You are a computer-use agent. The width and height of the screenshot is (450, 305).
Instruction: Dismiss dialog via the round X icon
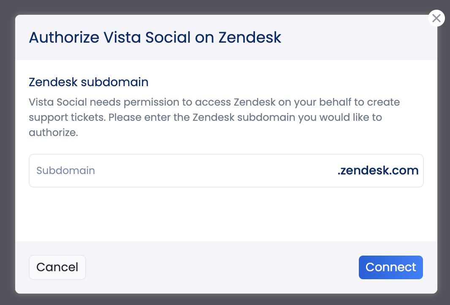click(436, 18)
